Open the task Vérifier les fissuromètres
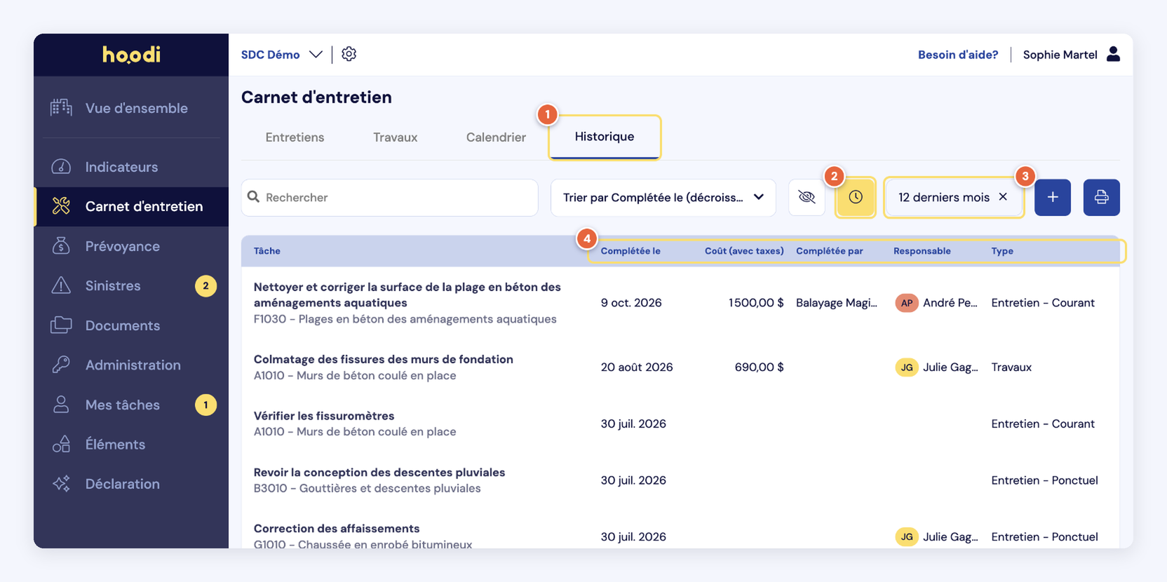1167x582 pixels. [x=324, y=416]
